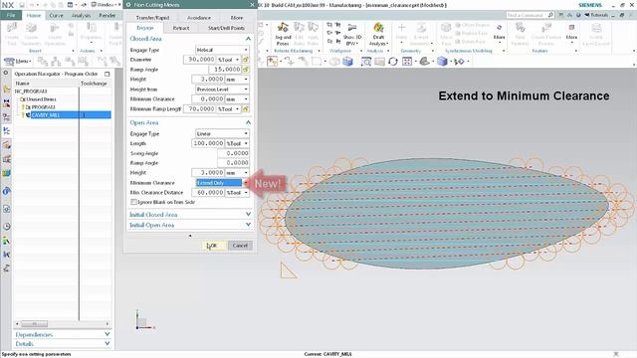Viewport: 637px width, 358px height.
Task: Open the File ribbon tab
Action: click(x=11, y=16)
